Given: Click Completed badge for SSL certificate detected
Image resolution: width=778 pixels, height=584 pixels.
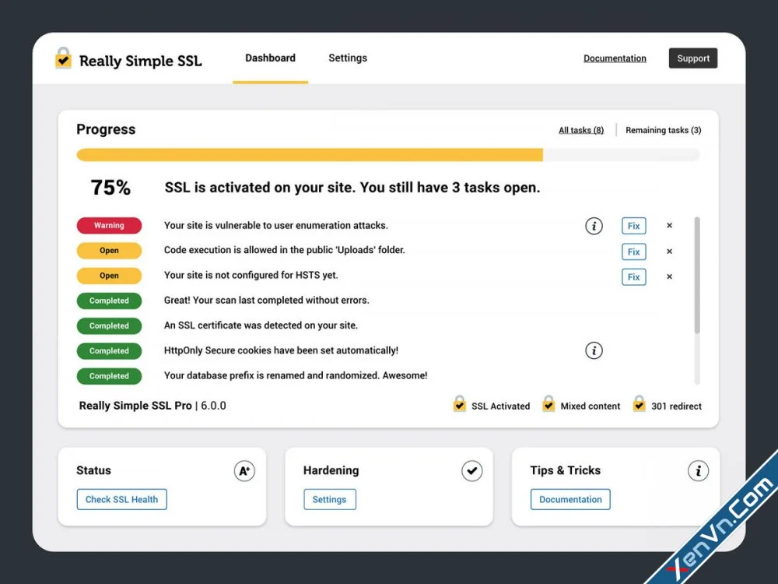Looking at the screenshot, I should point(109,325).
